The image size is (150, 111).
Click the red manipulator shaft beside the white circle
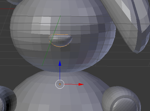pos(71,84)
